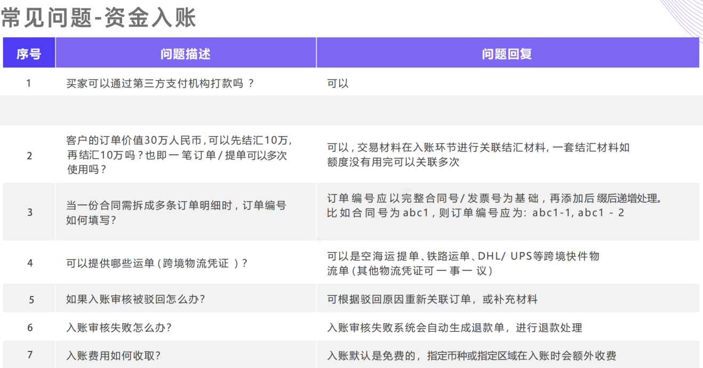Viewport: 703px width, 368px height.
Task: Click row number 1 cell
Action: click(29, 83)
